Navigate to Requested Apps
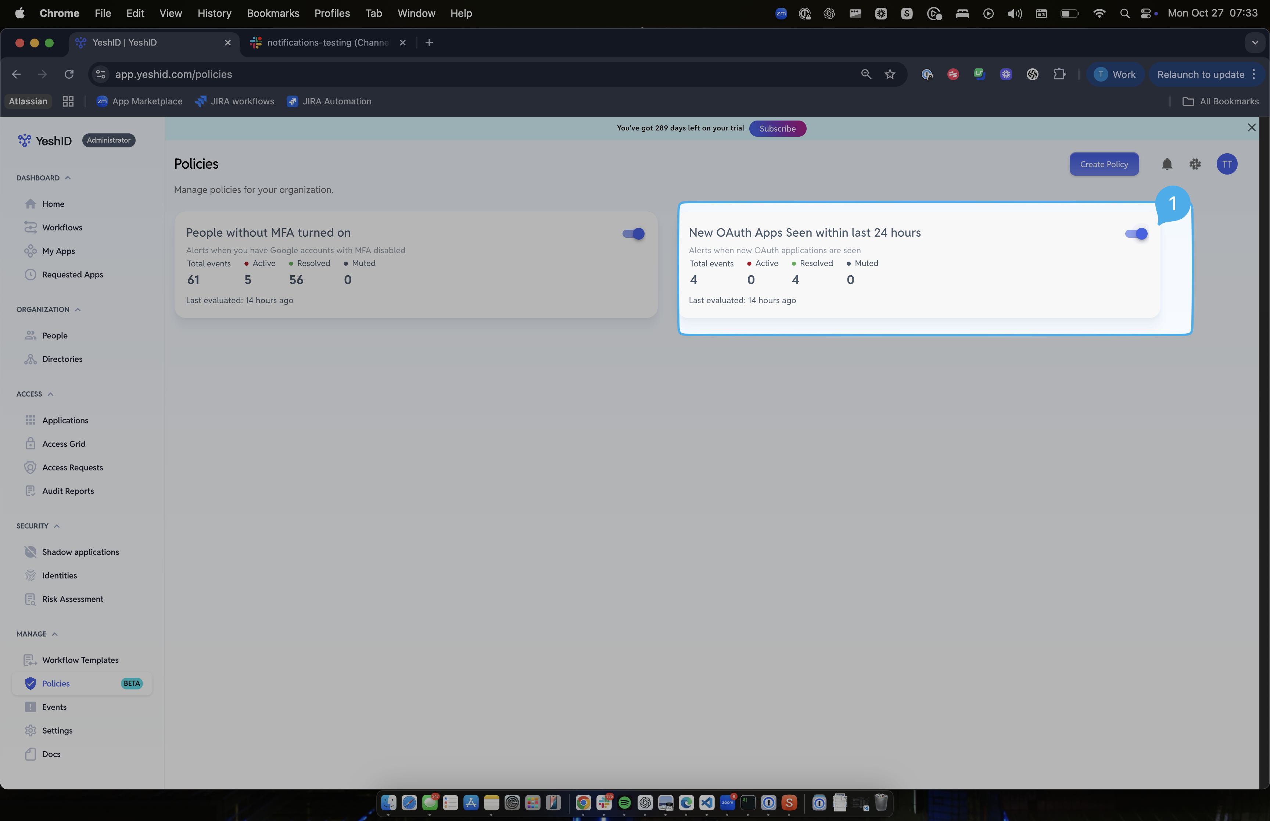The width and height of the screenshot is (1270, 821). click(72, 275)
